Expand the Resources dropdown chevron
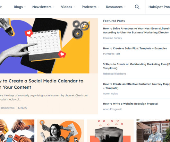 [x=125, y=7]
